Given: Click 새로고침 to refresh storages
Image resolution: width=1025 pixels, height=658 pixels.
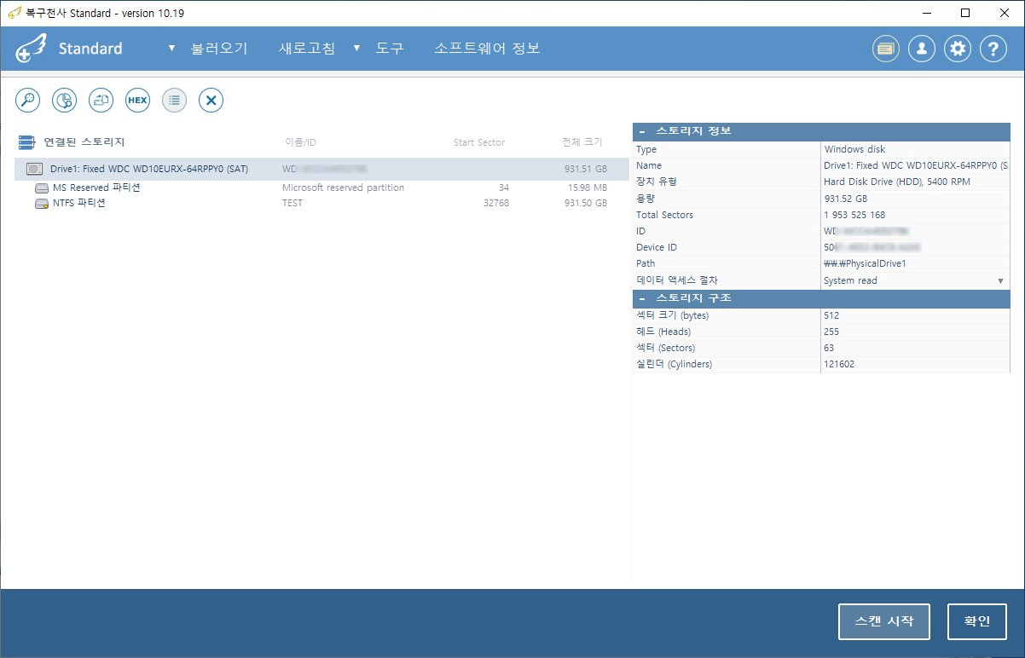Looking at the screenshot, I should (307, 49).
